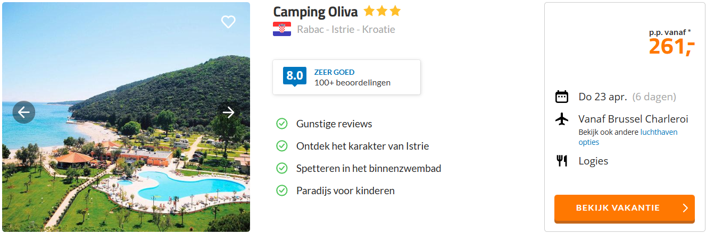Open the Camping Oliva title
This screenshot has width=706, height=234.
[315, 12]
